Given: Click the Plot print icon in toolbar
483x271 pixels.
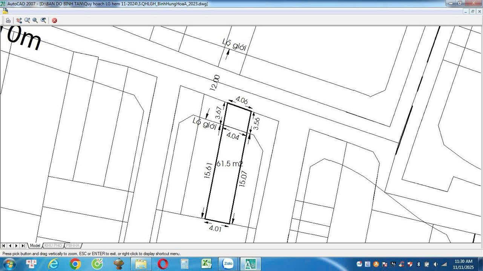Looking at the screenshot, I should tap(8, 20).
